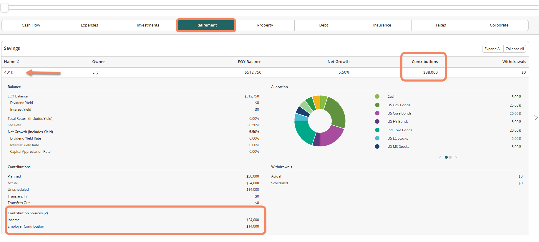Click the US Gov Bonds legend dot
The image size is (539, 242).
(x=377, y=105)
